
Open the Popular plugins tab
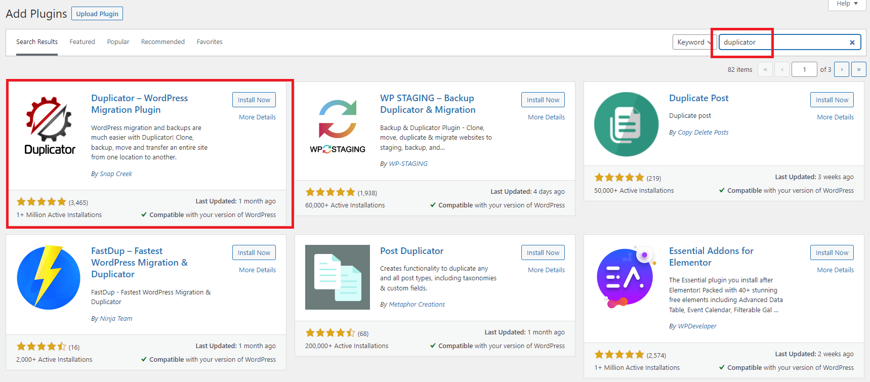tap(118, 42)
